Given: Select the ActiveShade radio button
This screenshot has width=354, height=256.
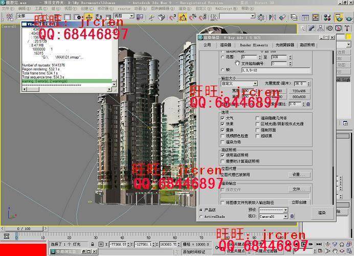Looking at the screenshot, I should click(x=201, y=217).
